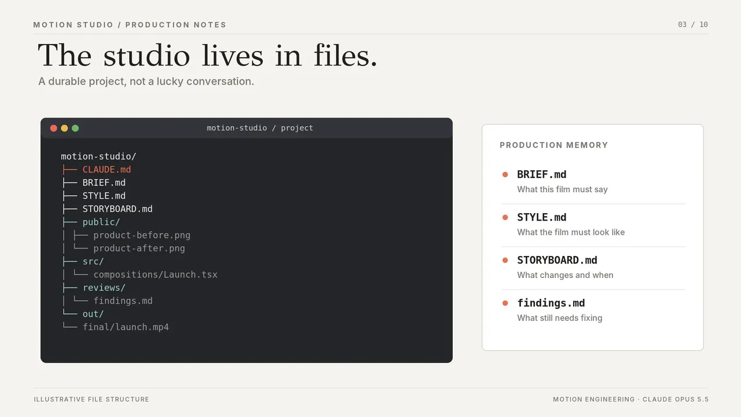This screenshot has height=417, width=741.
Task: Click "What this film must say"
Action: 562,189
